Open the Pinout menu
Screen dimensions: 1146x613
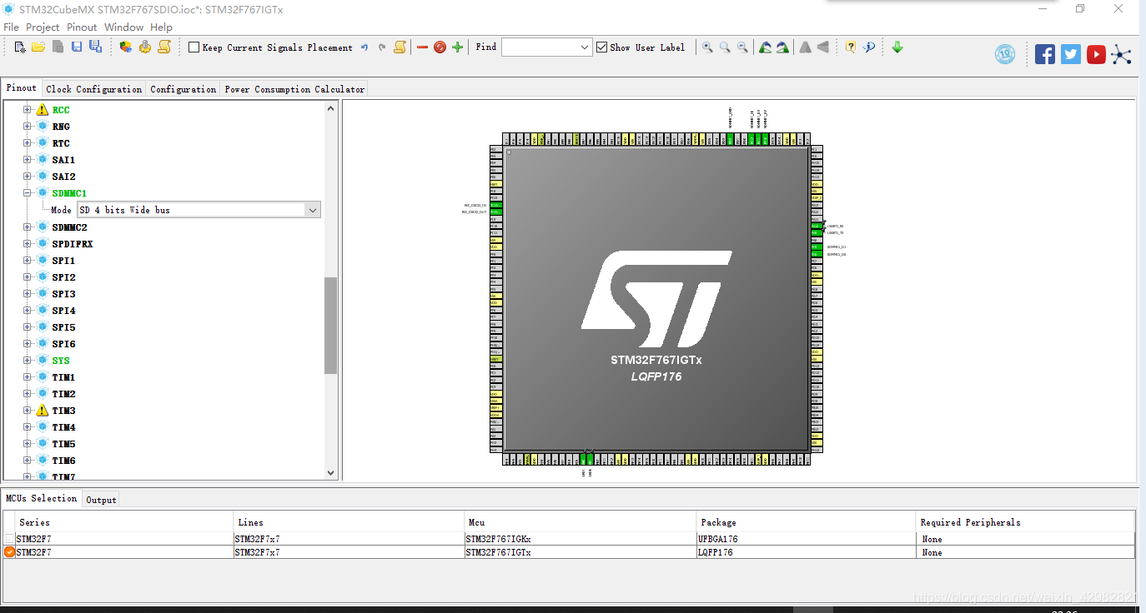coord(82,27)
